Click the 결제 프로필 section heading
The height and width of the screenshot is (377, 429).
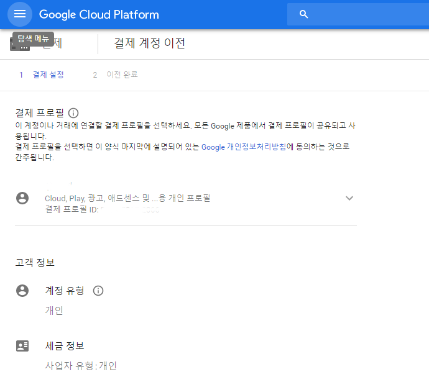[x=39, y=112]
